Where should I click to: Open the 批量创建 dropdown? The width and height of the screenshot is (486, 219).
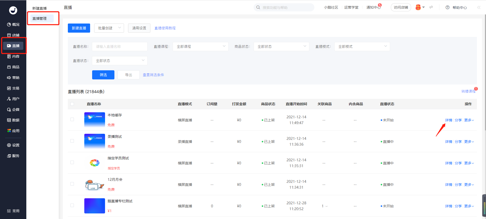point(109,28)
